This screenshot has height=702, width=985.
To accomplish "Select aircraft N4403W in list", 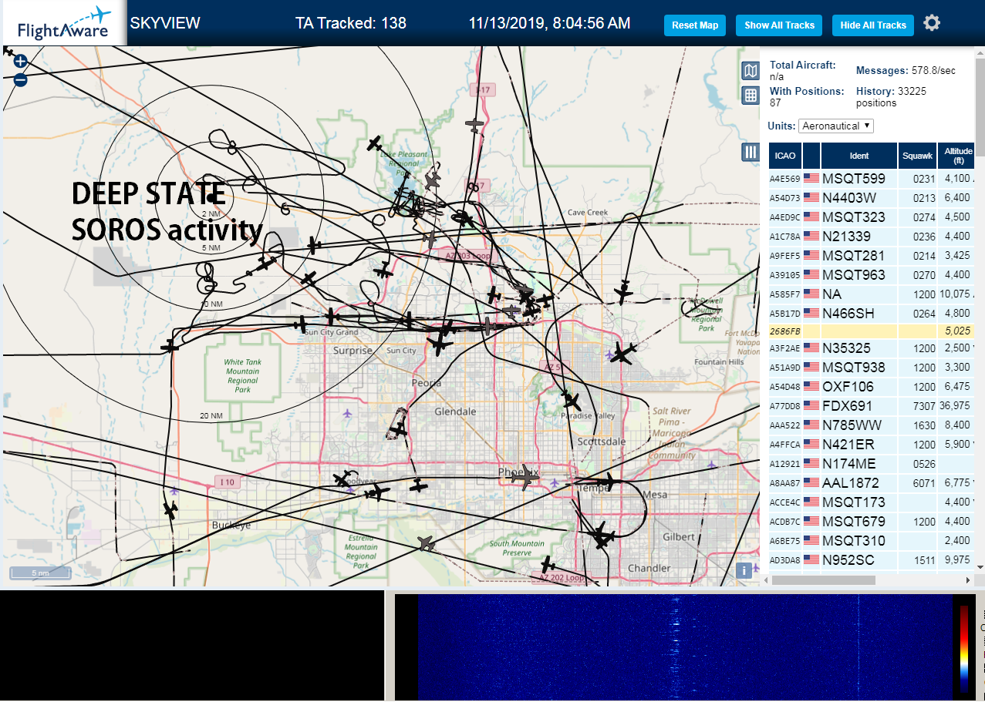I will pyautogui.click(x=872, y=198).
